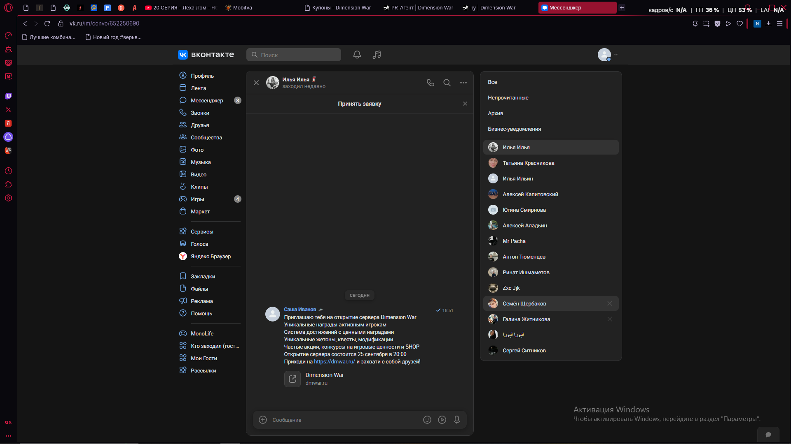Go to the VK home logo
This screenshot has width=791, height=444.
pyautogui.click(x=206, y=55)
